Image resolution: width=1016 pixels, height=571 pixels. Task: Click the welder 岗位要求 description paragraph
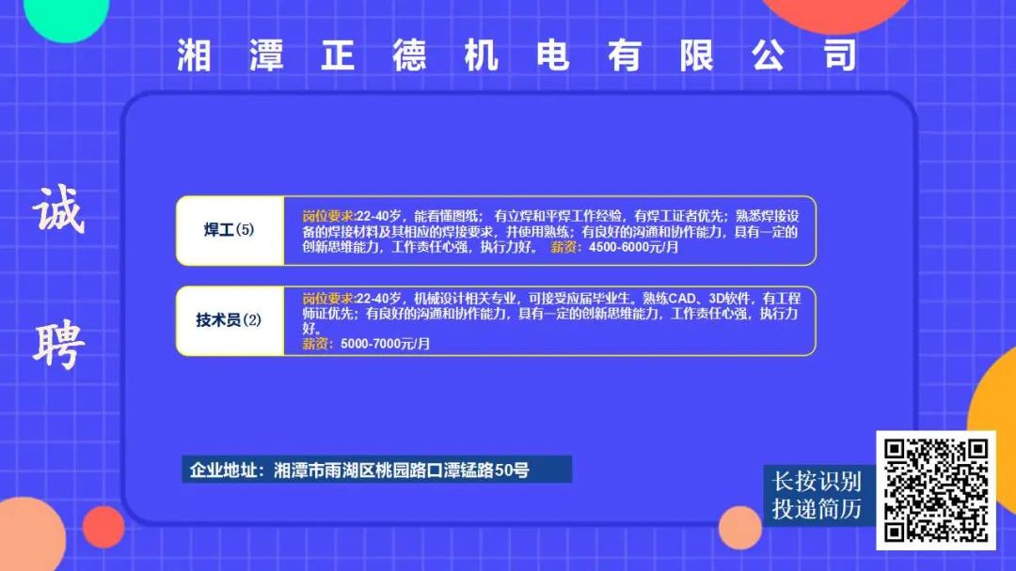550,232
